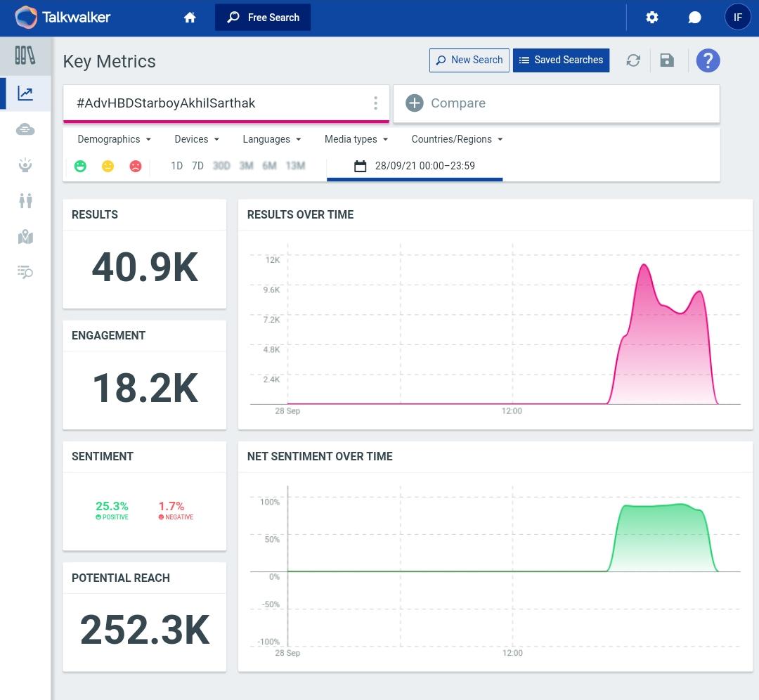Expand the Devices filter dropdown
This screenshot has width=759, height=700.
click(x=197, y=139)
